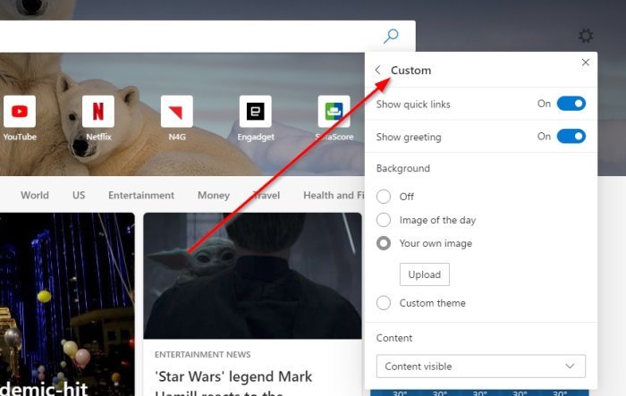Switch to the US news tab
The width and height of the screenshot is (626, 396).
(79, 195)
